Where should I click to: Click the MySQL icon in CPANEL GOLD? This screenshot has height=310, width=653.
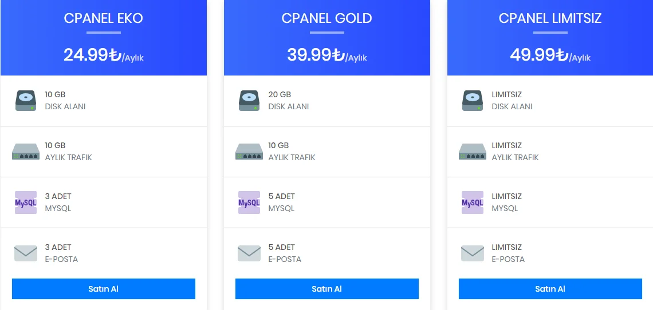[249, 202]
